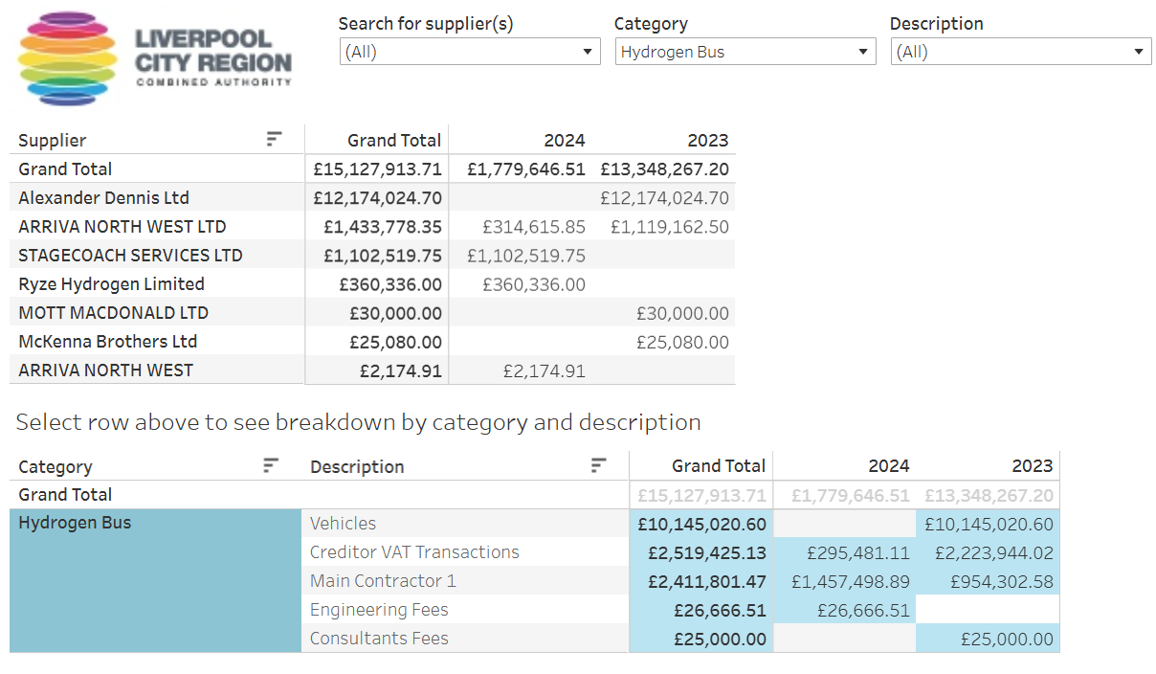The width and height of the screenshot is (1156, 674).
Task: Click the Category column header in breakdown table
Action: 56,467
